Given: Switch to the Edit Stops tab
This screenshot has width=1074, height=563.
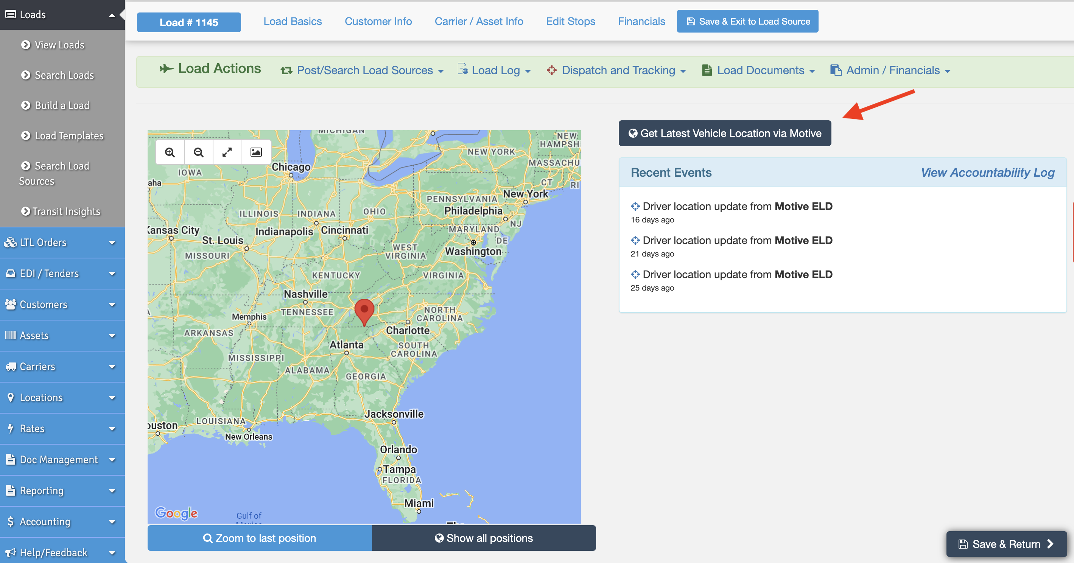Looking at the screenshot, I should coord(570,22).
